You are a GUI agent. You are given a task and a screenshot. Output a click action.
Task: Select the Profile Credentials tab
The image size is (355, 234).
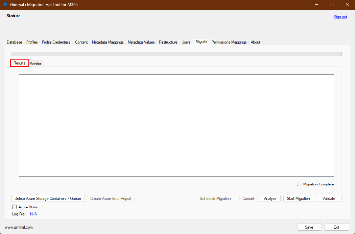pyautogui.click(x=56, y=42)
